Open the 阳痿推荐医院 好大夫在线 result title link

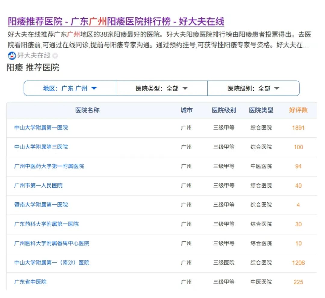click(x=116, y=21)
